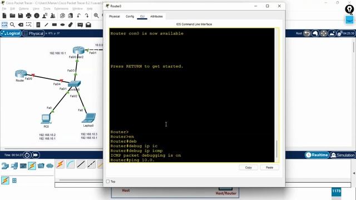Select the End Devices category icon
This screenshot has width=356, height=200.
point(14,166)
